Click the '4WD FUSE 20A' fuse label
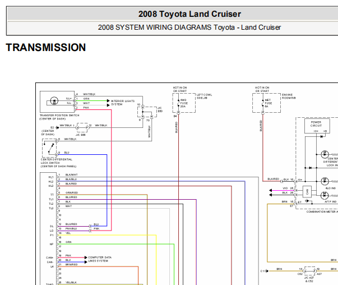 click(184, 103)
